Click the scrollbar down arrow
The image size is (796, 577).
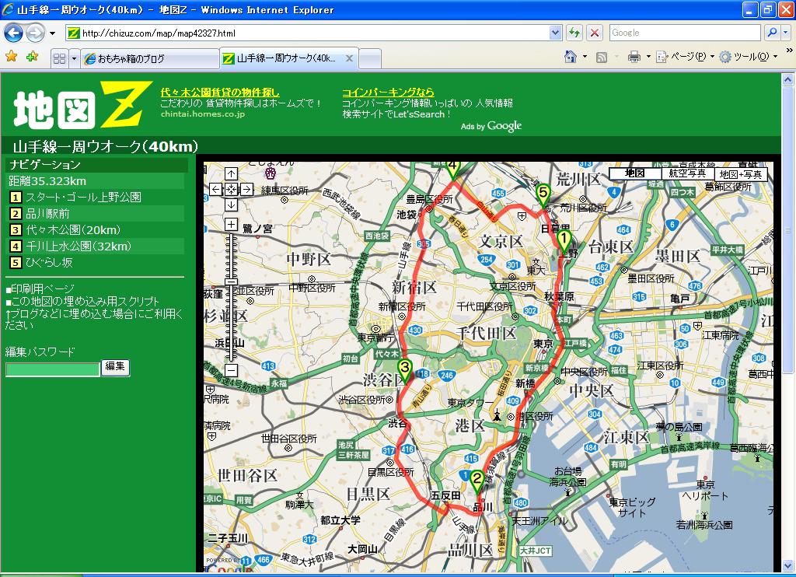pos(787,566)
